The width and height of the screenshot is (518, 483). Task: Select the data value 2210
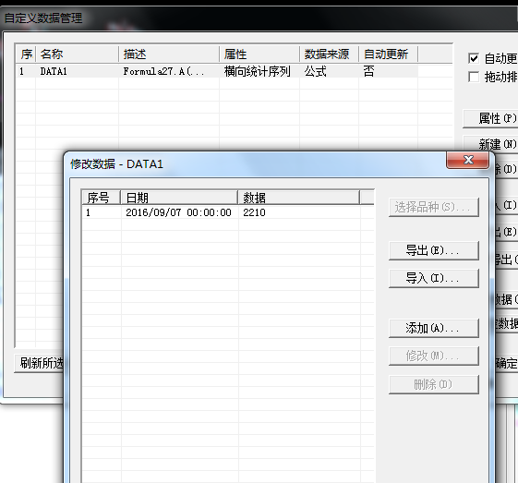(x=254, y=212)
